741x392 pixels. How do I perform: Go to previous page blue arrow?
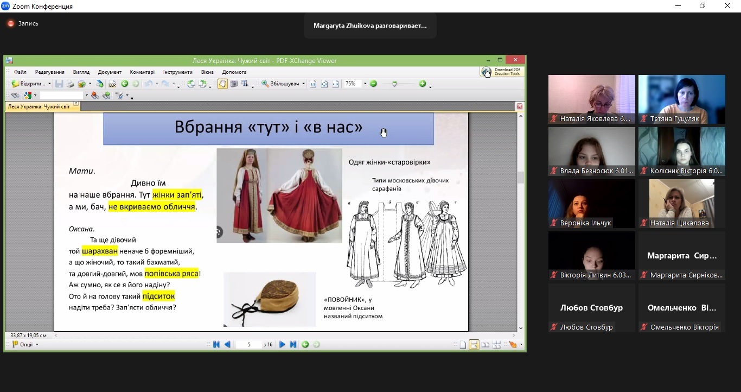click(x=227, y=344)
